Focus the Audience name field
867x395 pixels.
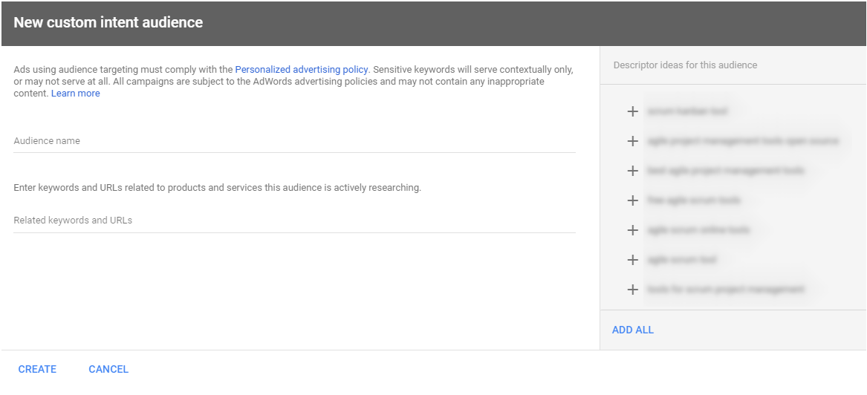tap(294, 141)
